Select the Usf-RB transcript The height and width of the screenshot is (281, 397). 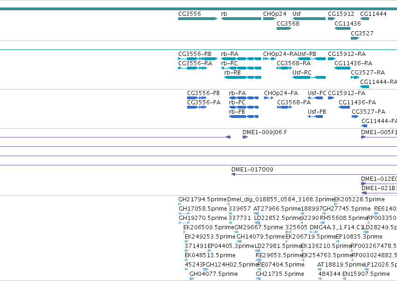(312, 59)
